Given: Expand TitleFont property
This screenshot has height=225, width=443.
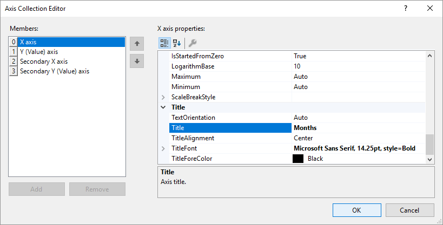Looking at the screenshot, I should [163, 148].
